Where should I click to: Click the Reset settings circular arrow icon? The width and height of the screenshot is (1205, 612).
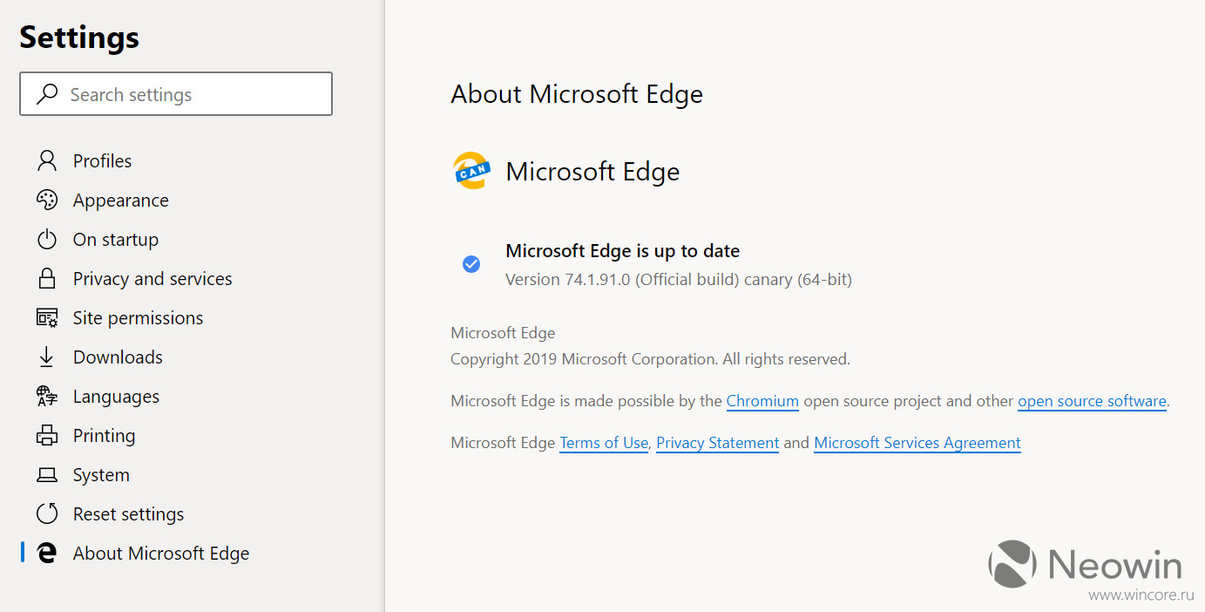(47, 513)
